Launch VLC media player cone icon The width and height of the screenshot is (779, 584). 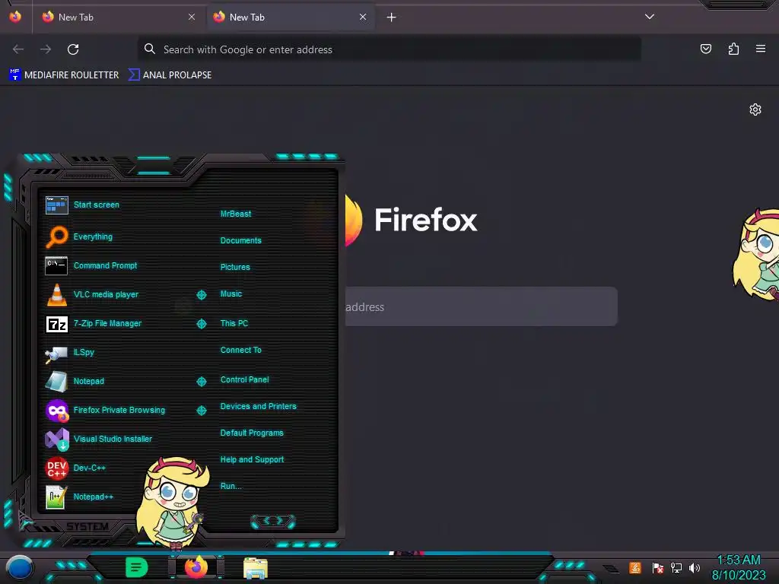(56, 294)
